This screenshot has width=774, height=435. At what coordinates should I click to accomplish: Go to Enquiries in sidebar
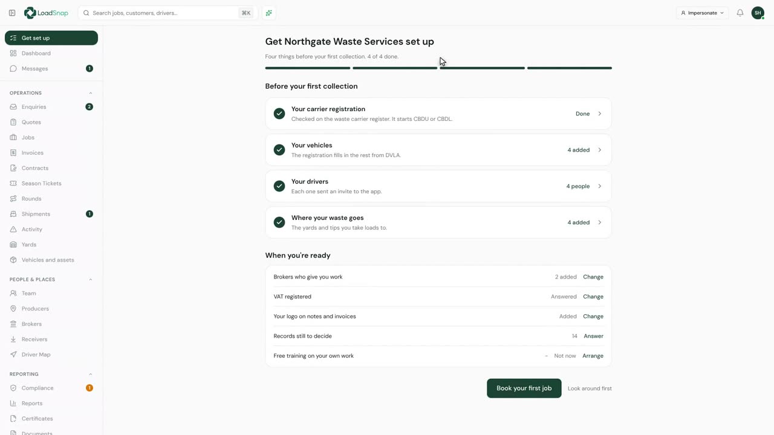(51, 107)
